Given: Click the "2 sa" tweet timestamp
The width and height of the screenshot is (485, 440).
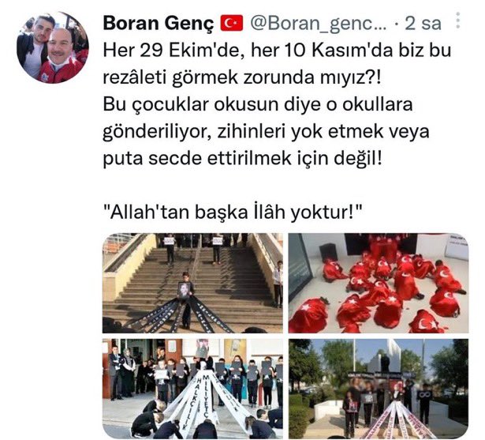Looking at the screenshot, I should tap(423, 24).
